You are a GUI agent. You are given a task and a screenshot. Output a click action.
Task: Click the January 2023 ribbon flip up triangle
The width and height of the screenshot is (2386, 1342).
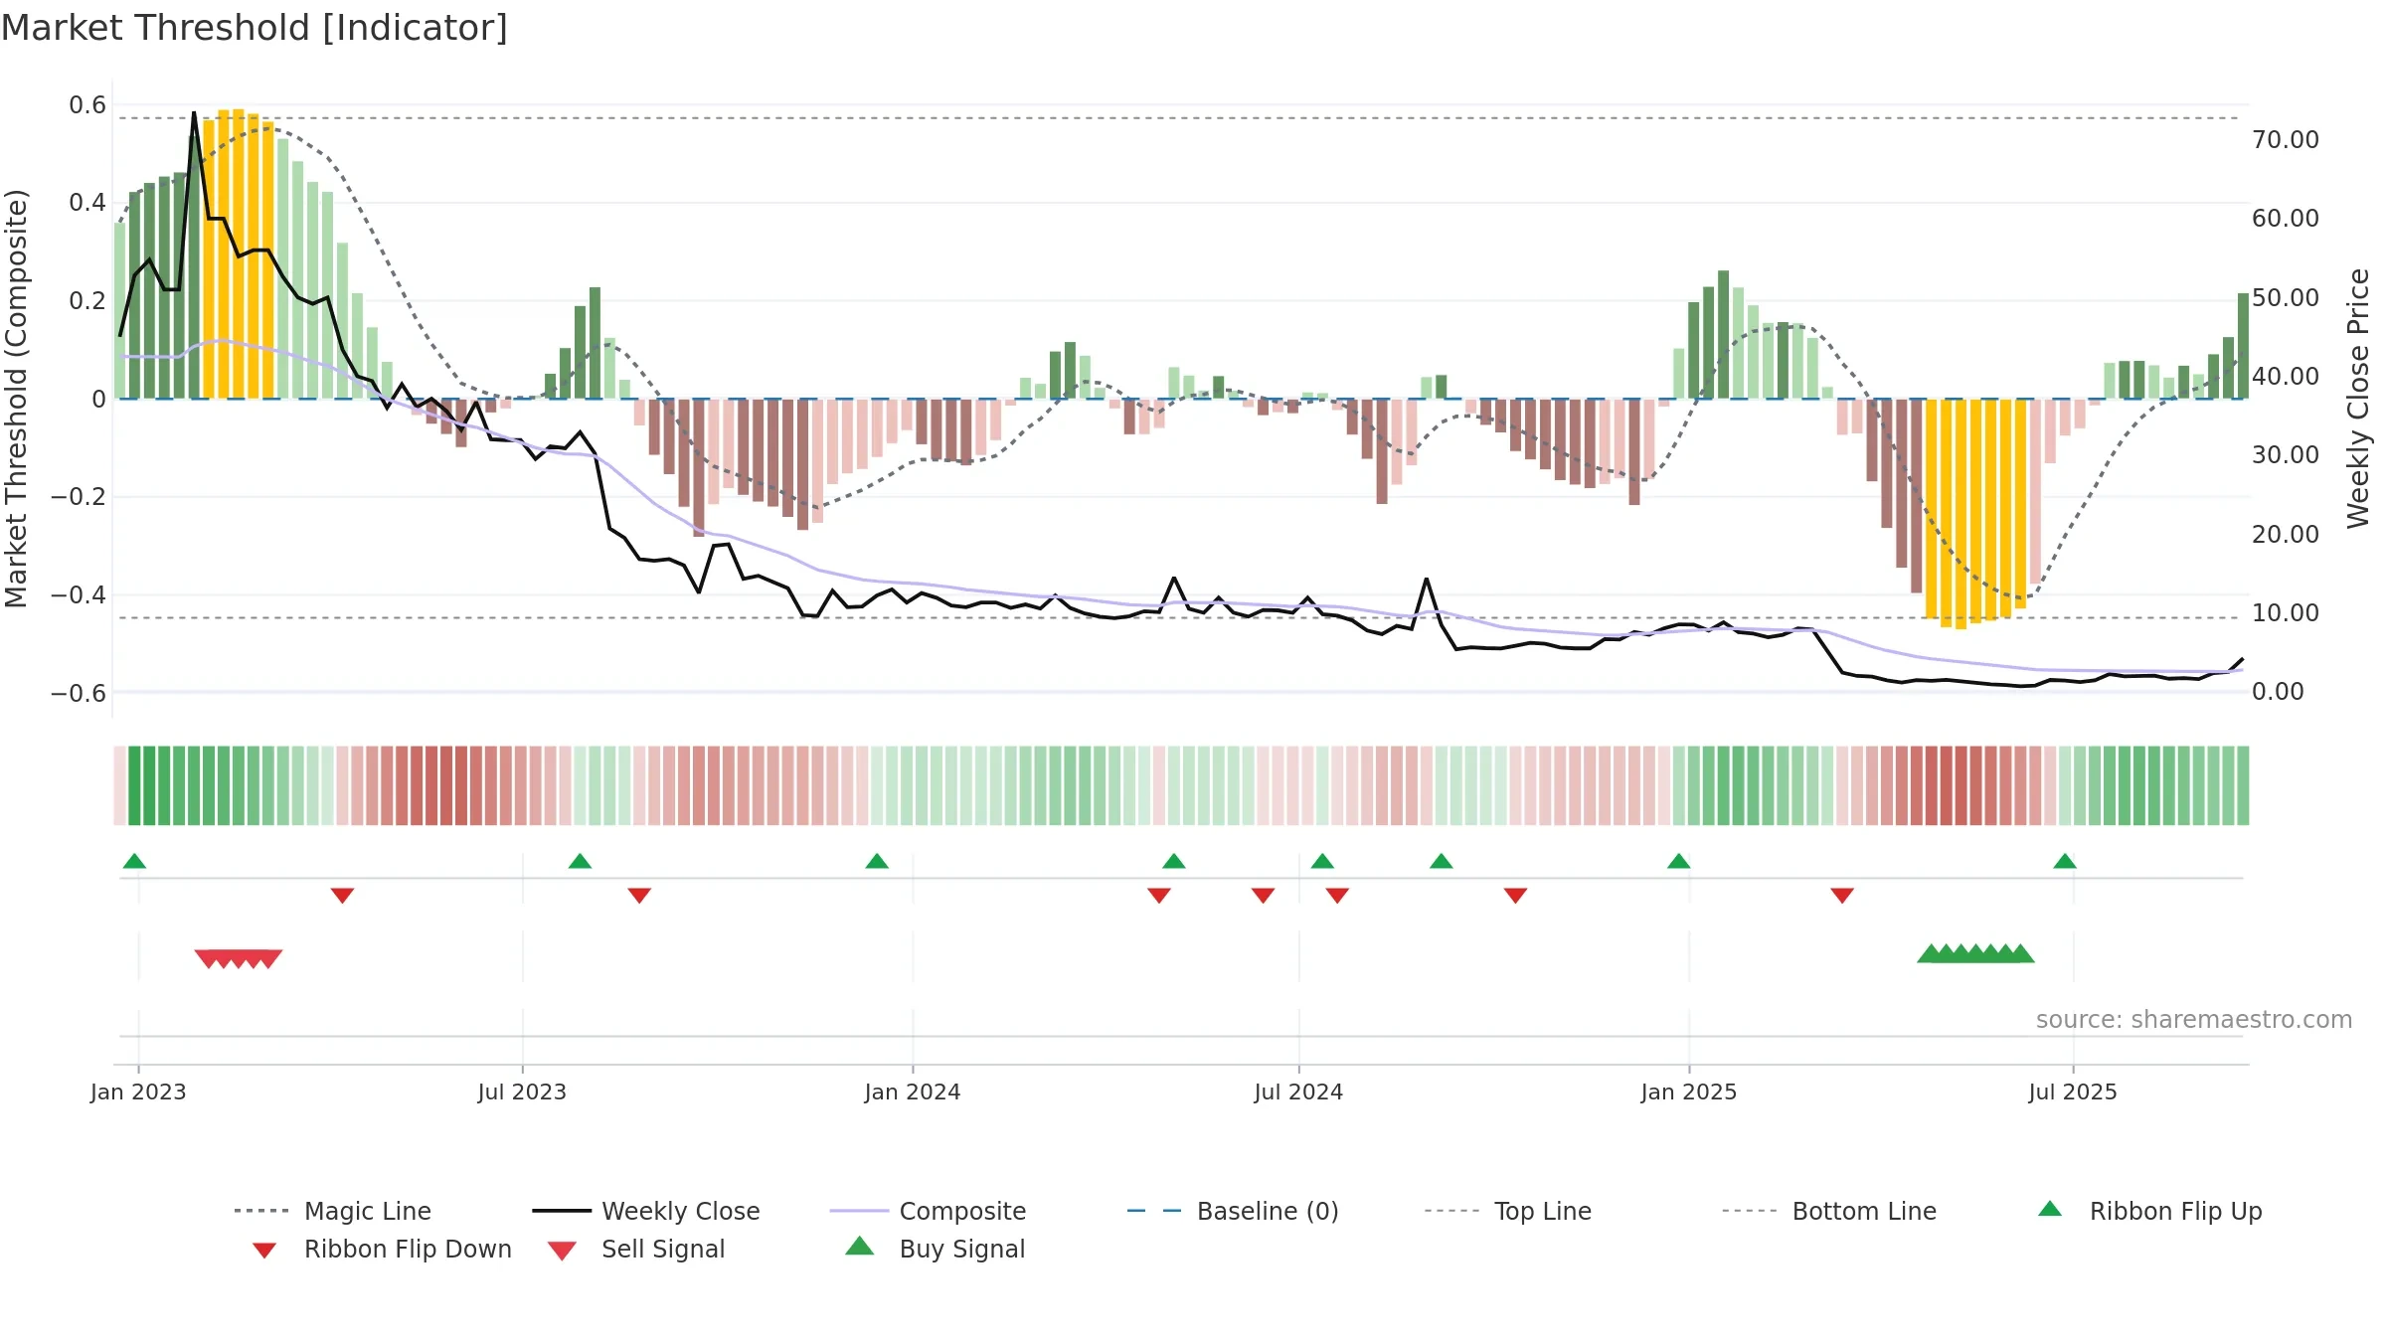[x=134, y=861]
